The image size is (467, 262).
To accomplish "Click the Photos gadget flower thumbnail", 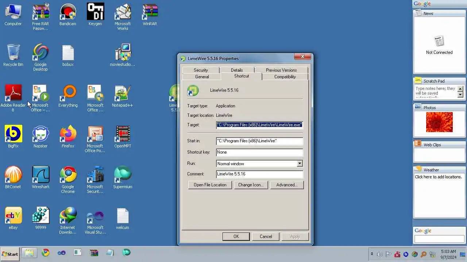I will [x=439, y=122].
